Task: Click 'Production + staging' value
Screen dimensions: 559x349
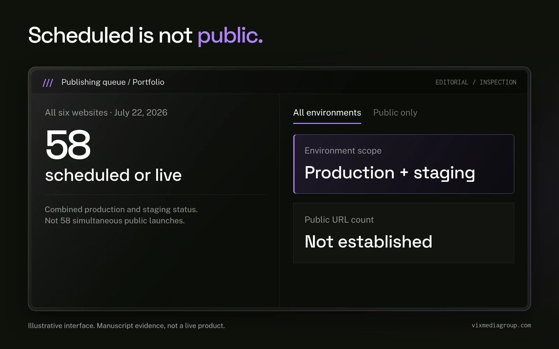Action: [x=390, y=173]
